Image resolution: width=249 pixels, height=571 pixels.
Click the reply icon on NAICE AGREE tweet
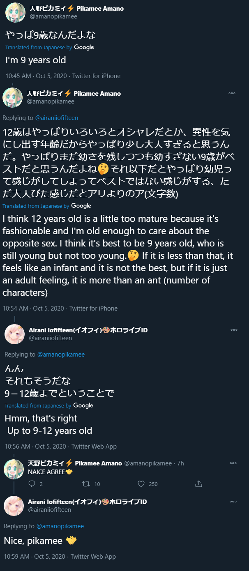(x=32, y=484)
